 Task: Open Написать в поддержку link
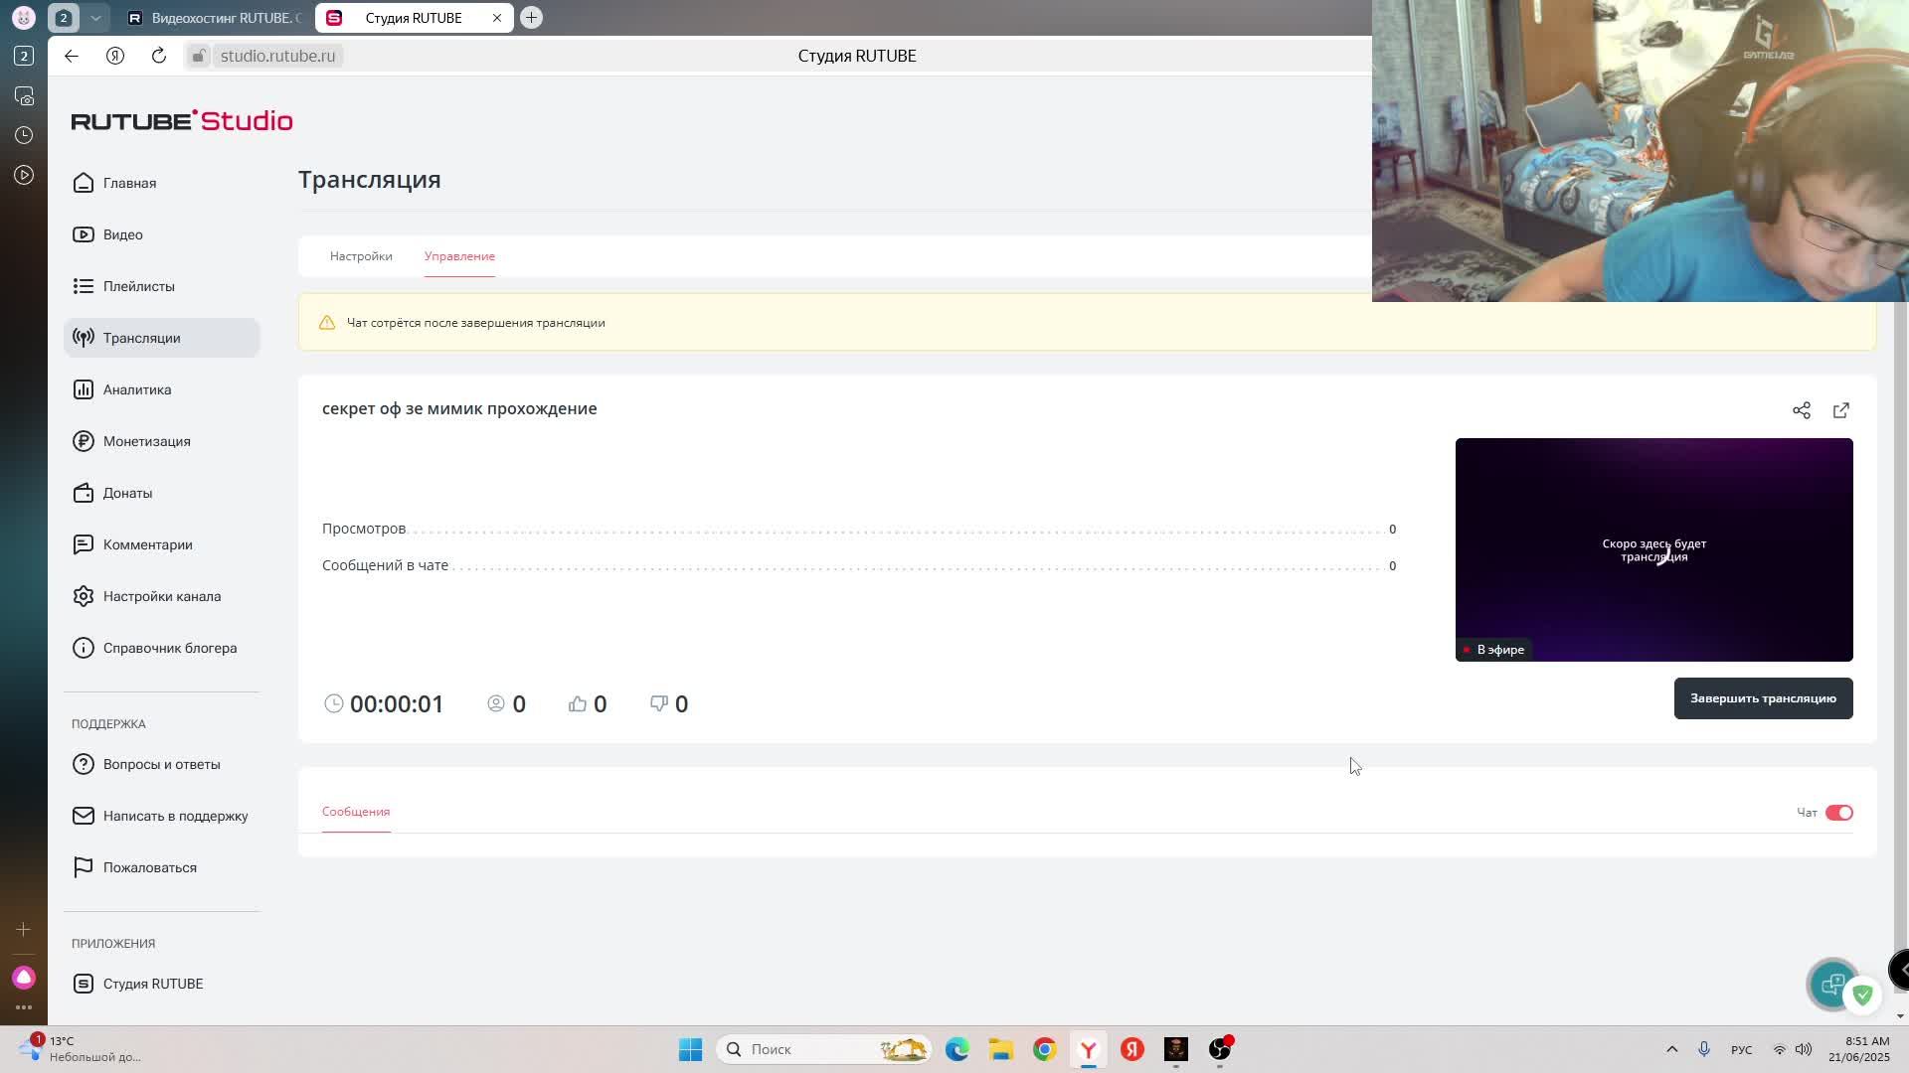175,816
